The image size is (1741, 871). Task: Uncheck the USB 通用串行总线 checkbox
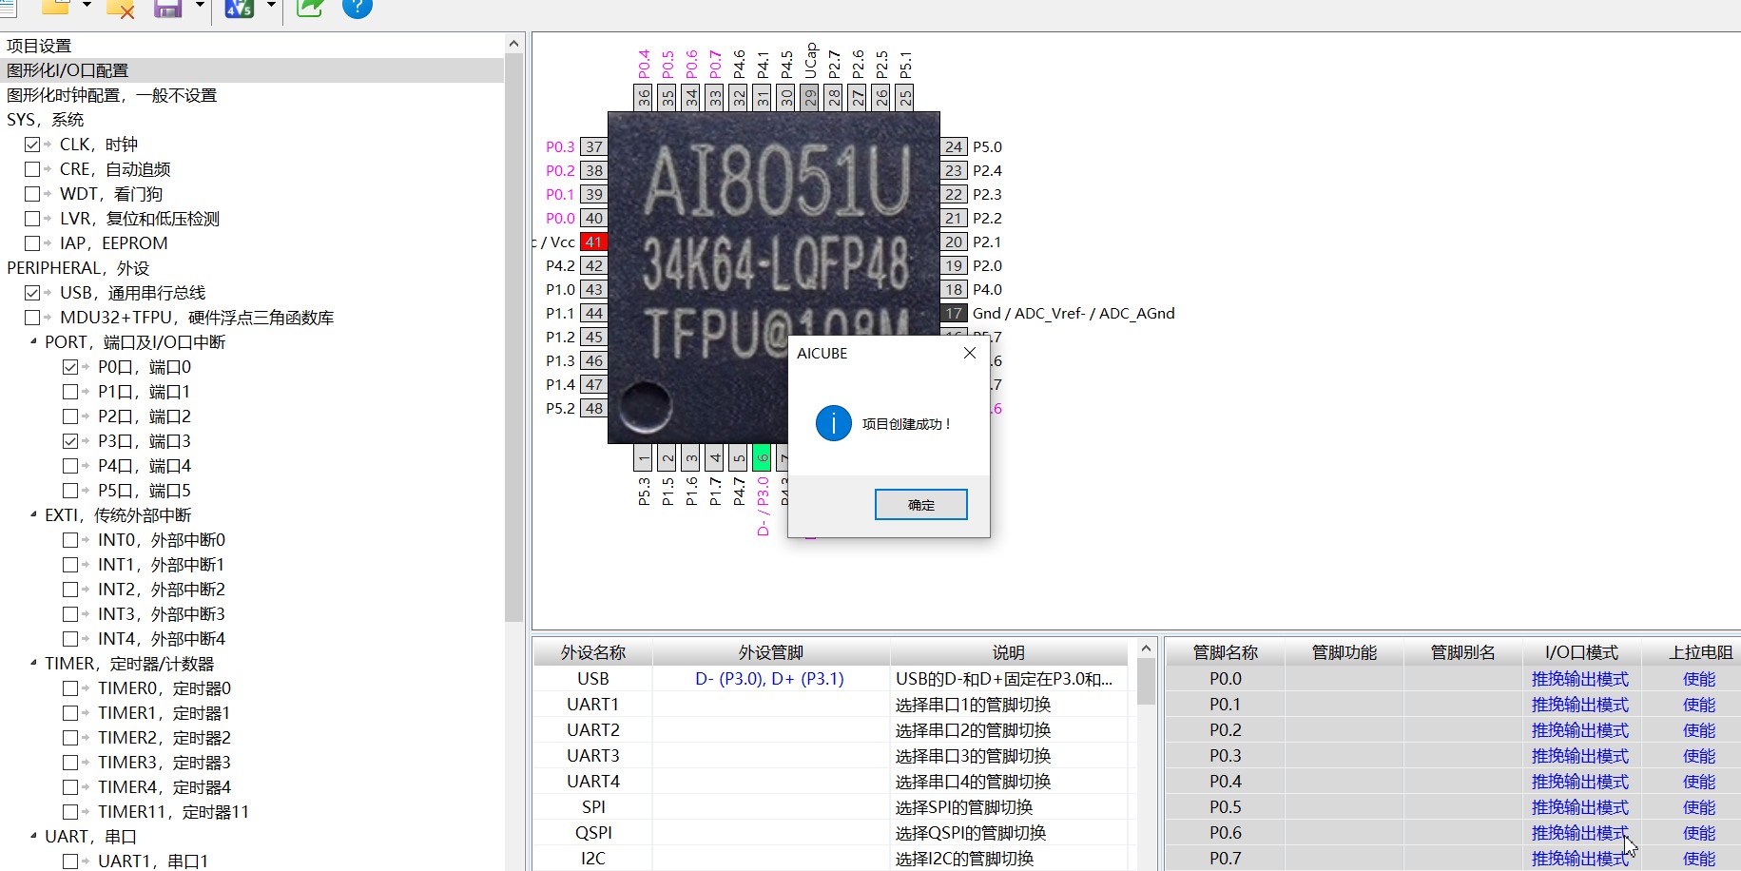point(33,292)
